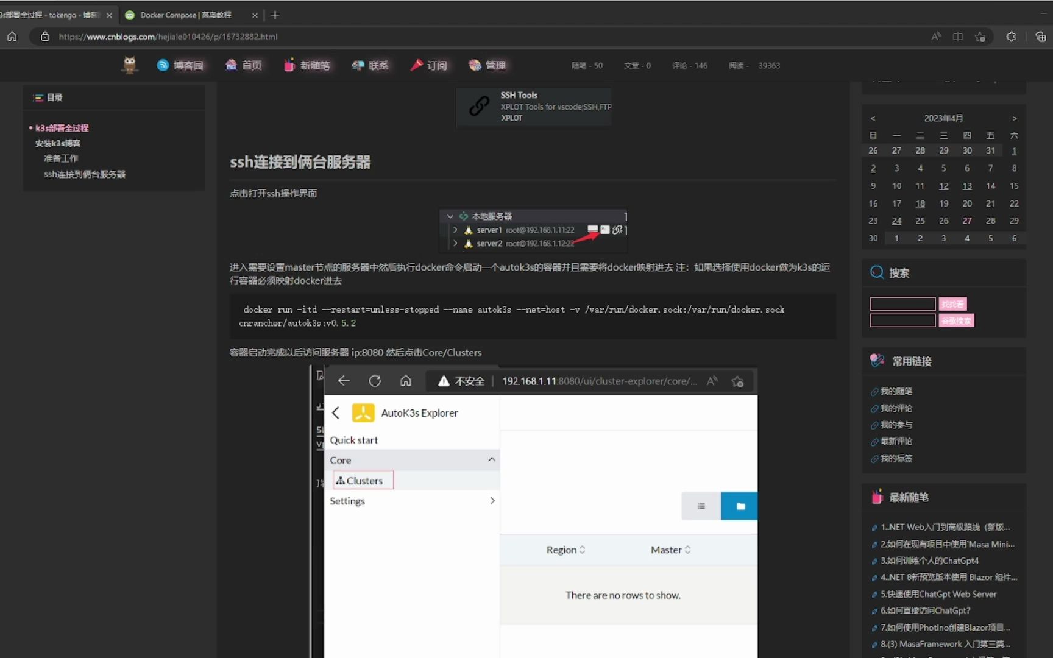Jump to 安装k3s博客 in contents

point(58,143)
